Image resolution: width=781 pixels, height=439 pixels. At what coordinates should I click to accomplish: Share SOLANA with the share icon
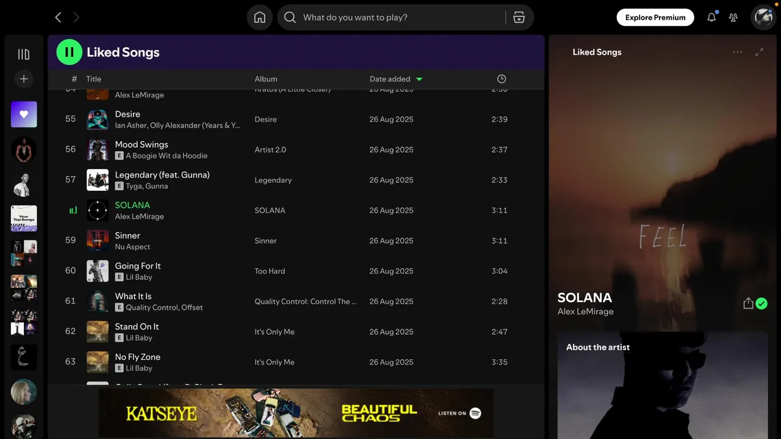coord(748,303)
